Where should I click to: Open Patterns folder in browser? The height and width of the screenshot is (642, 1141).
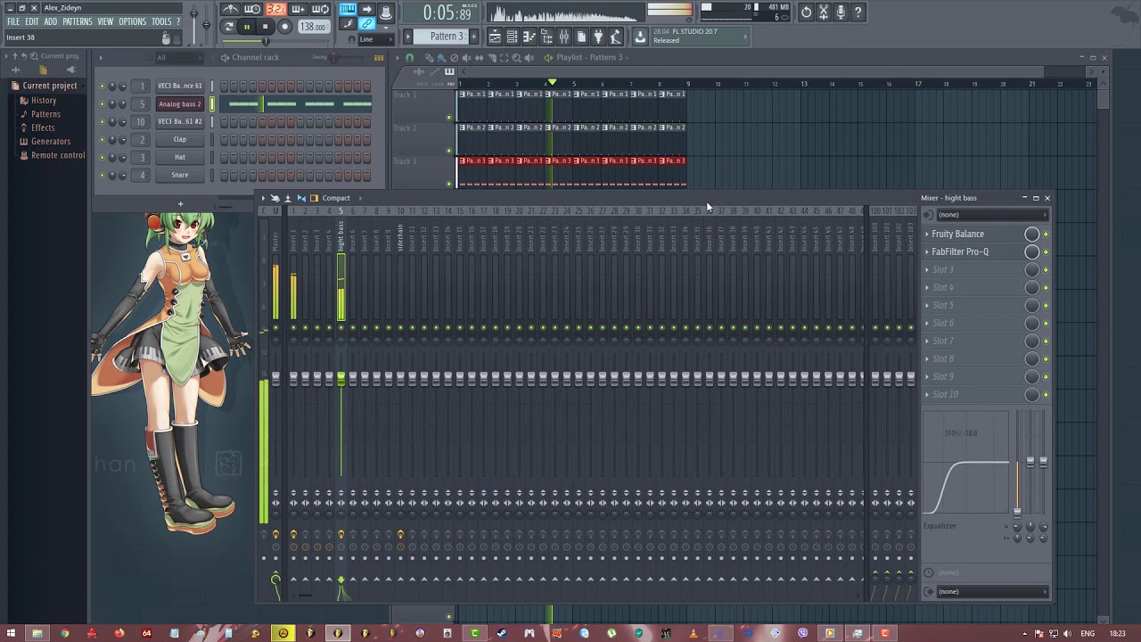click(45, 114)
